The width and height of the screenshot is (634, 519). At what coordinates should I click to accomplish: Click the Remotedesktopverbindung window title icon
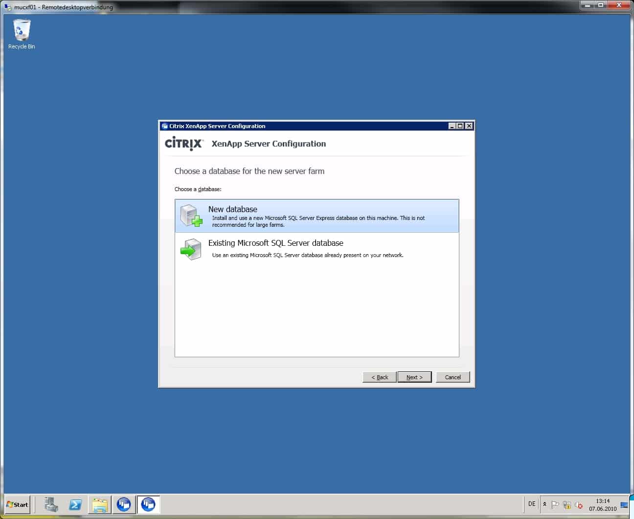click(8, 7)
